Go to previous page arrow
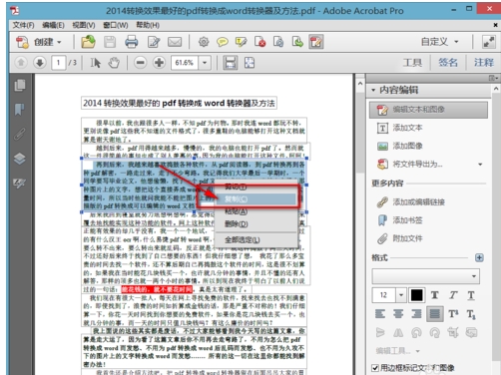 point(21,63)
